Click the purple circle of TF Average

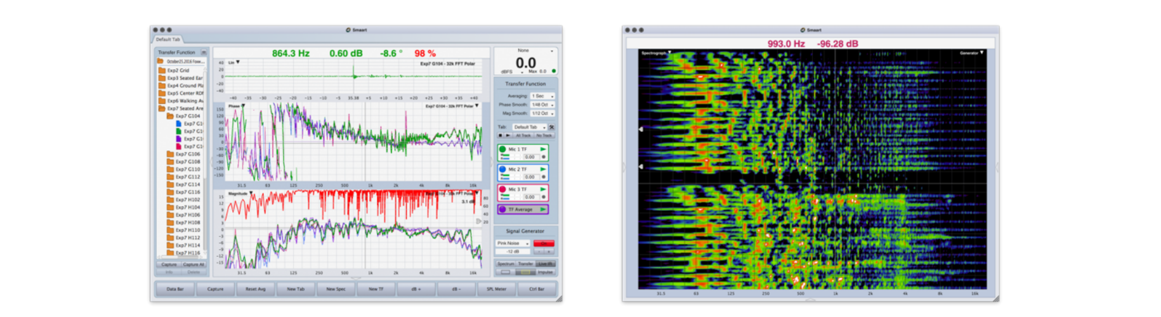tap(502, 209)
